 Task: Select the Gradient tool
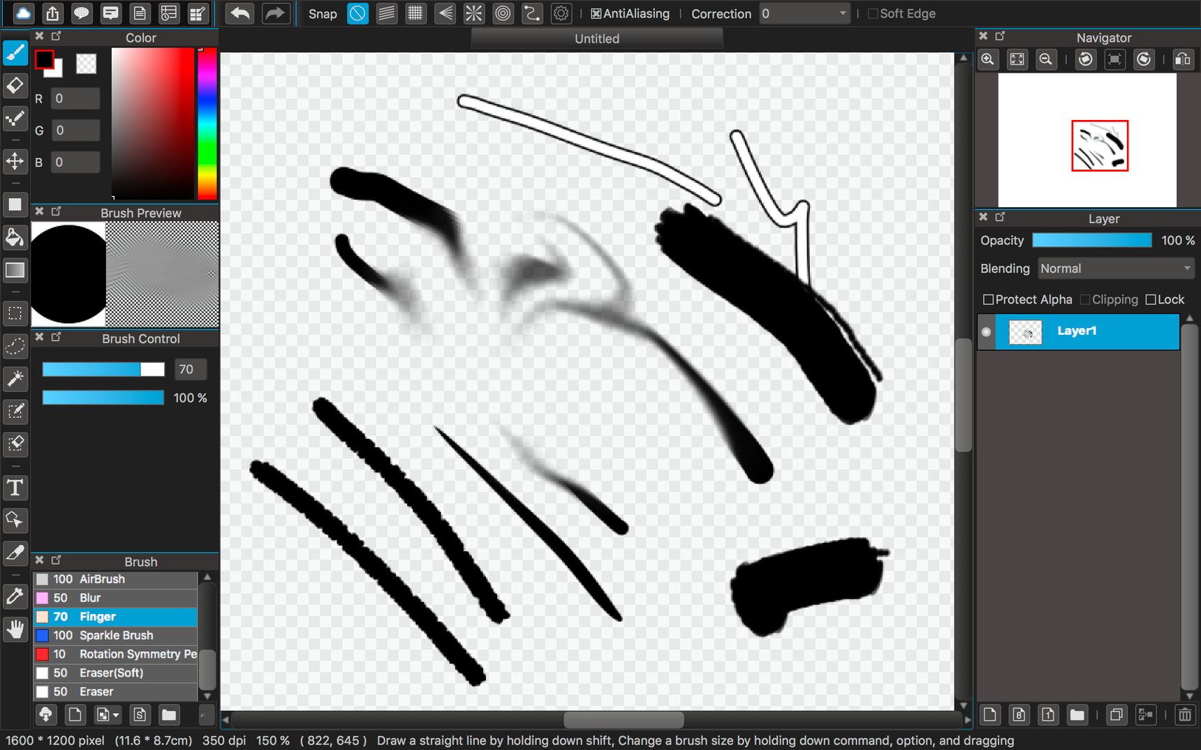pos(15,270)
